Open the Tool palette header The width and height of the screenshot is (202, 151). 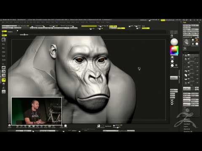point(185,22)
